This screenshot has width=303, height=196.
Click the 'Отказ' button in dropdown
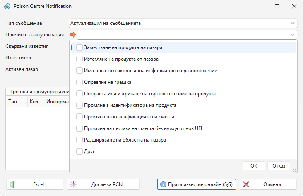tap(279, 166)
